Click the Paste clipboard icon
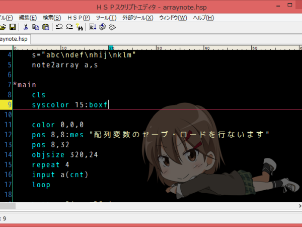 click(x=46, y=27)
